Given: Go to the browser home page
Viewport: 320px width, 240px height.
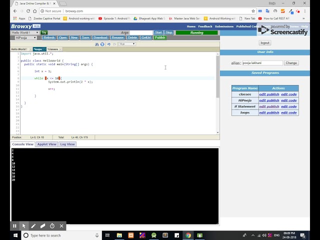Looking at the screenshot, I should pyautogui.click(x=35, y=11).
